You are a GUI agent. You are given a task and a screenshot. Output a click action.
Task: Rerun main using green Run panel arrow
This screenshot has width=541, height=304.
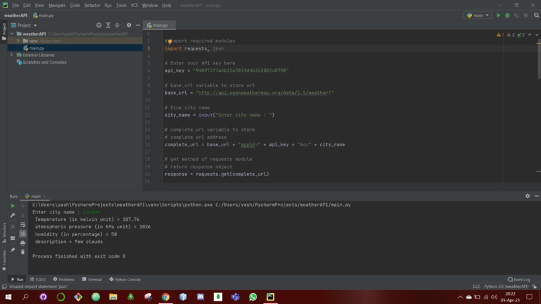click(13, 205)
